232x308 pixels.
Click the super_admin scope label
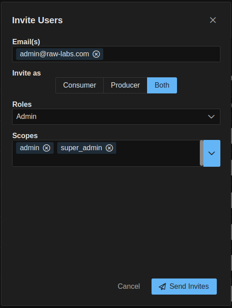pos(81,148)
